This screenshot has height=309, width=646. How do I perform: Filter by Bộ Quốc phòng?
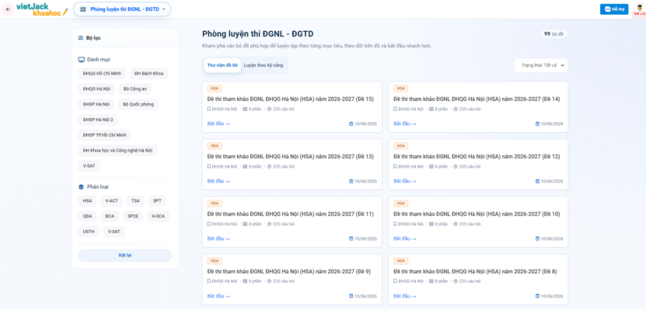click(x=138, y=105)
